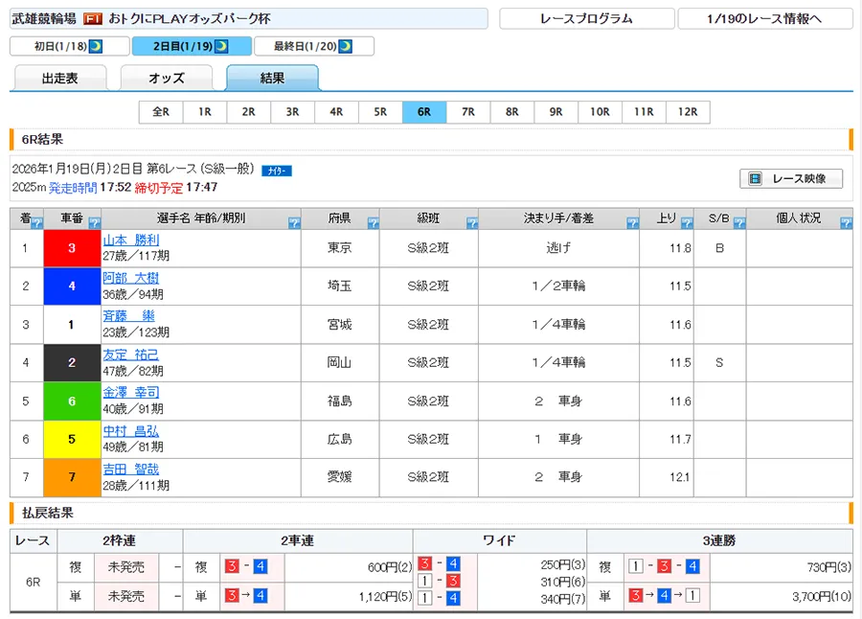Viewport: 862px width, 619px height.
Task: Click the help icon in 上り header
Action: [687, 223]
